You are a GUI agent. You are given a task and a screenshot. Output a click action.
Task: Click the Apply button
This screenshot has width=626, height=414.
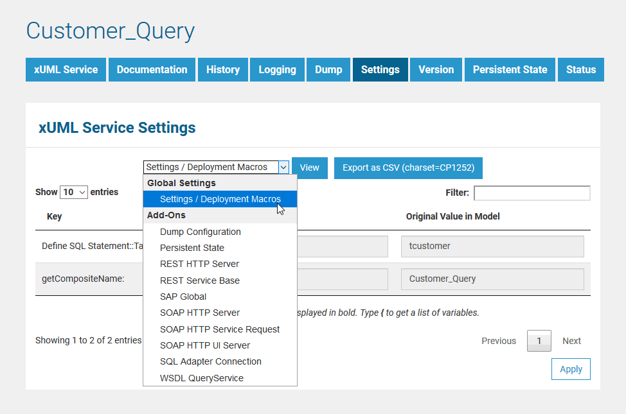point(571,369)
